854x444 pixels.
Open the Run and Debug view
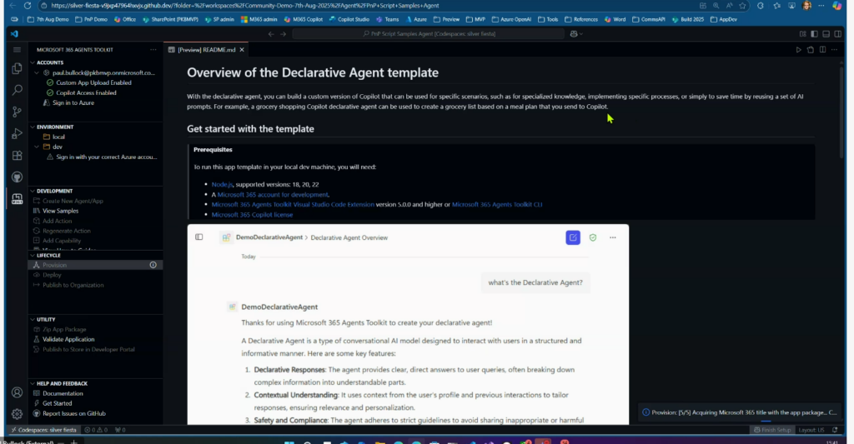click(17, 133)
